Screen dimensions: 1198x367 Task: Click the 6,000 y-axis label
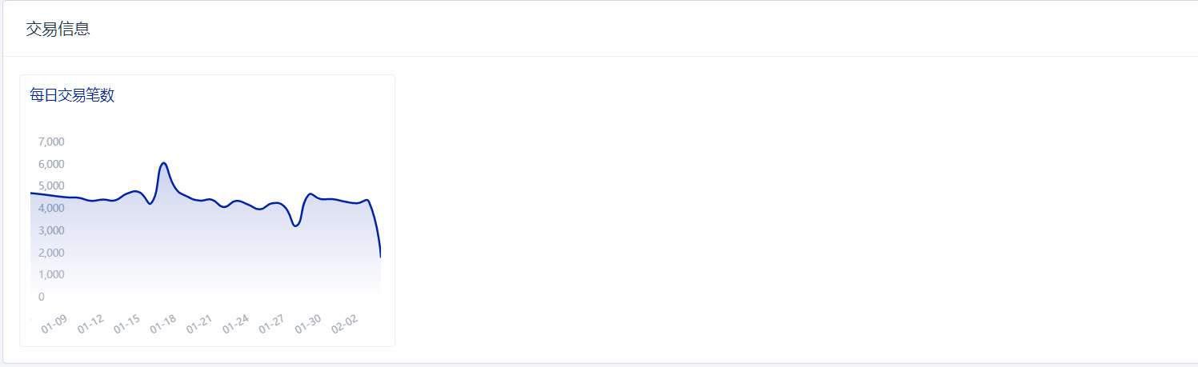(51, 165)
